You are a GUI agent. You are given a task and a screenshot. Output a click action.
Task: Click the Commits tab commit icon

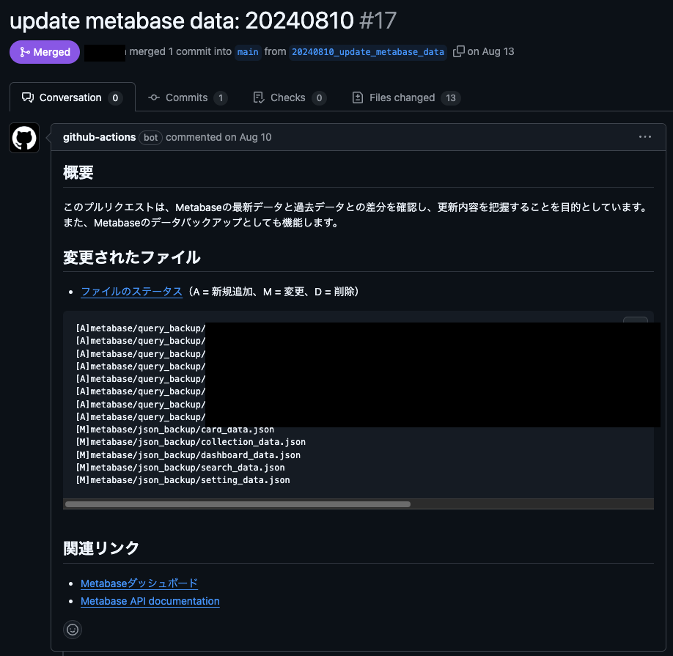154,97
